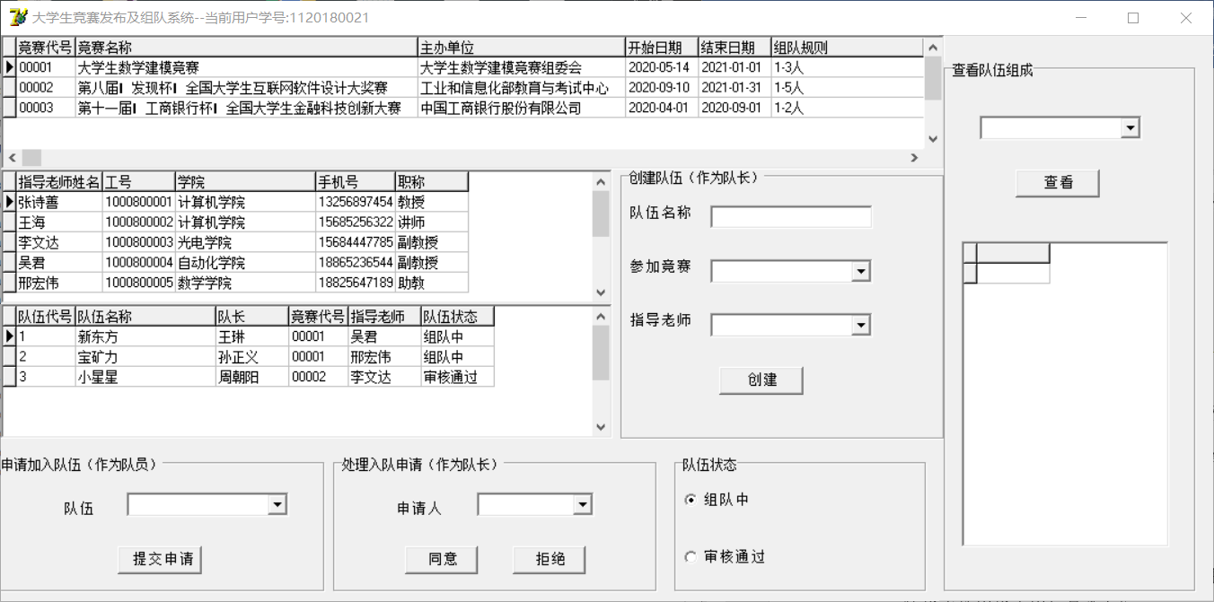
Task: Click the 提交申请 button
Action: click(x=160, y=559)
